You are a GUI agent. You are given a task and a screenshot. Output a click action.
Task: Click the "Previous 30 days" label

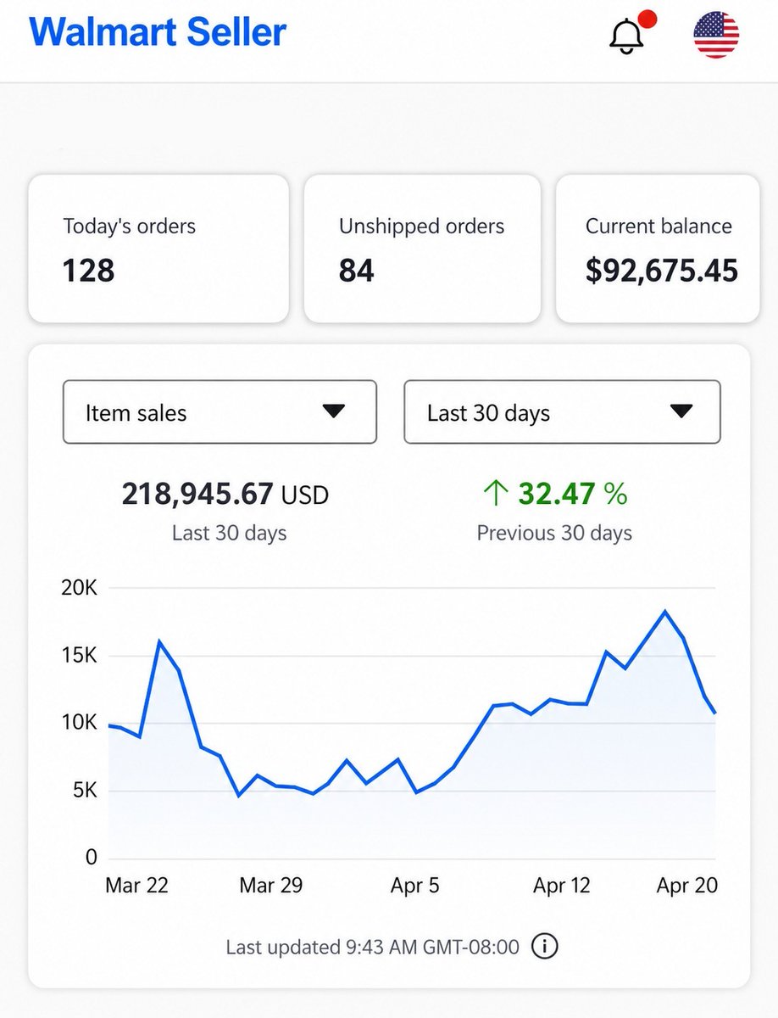[x=554, y=534]
